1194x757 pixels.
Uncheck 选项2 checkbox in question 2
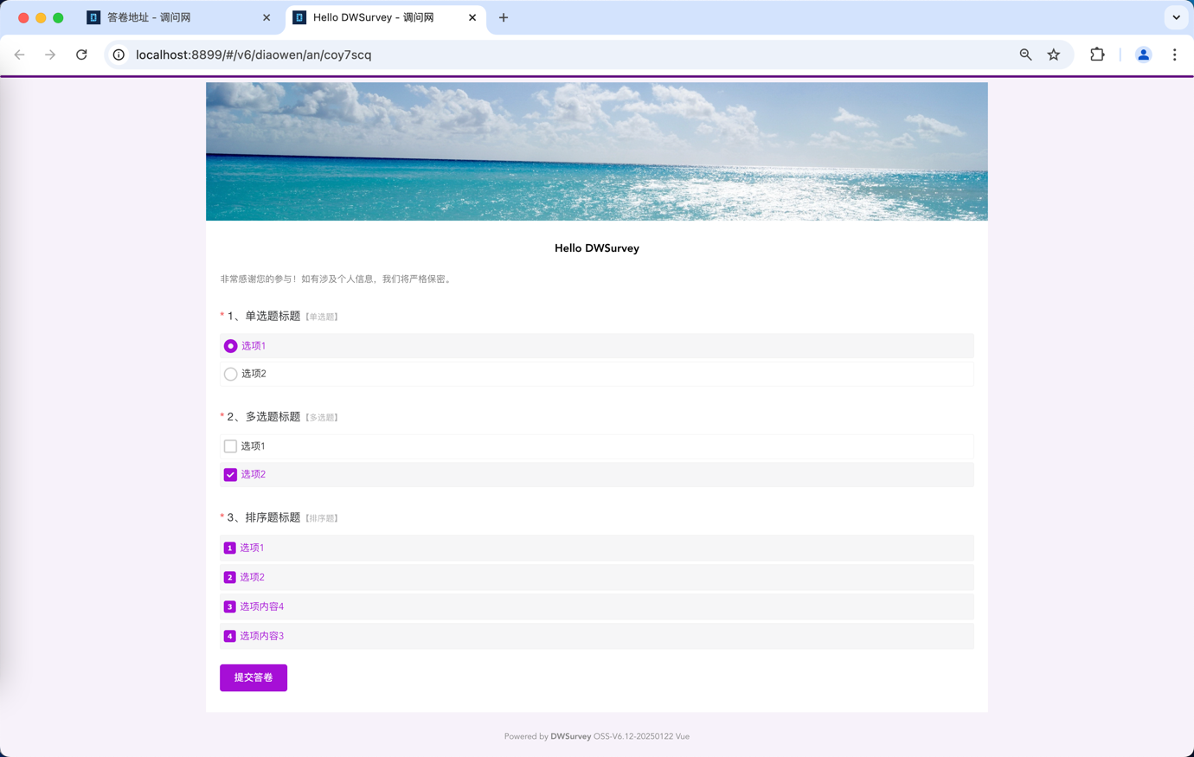(x=597, y=474)
